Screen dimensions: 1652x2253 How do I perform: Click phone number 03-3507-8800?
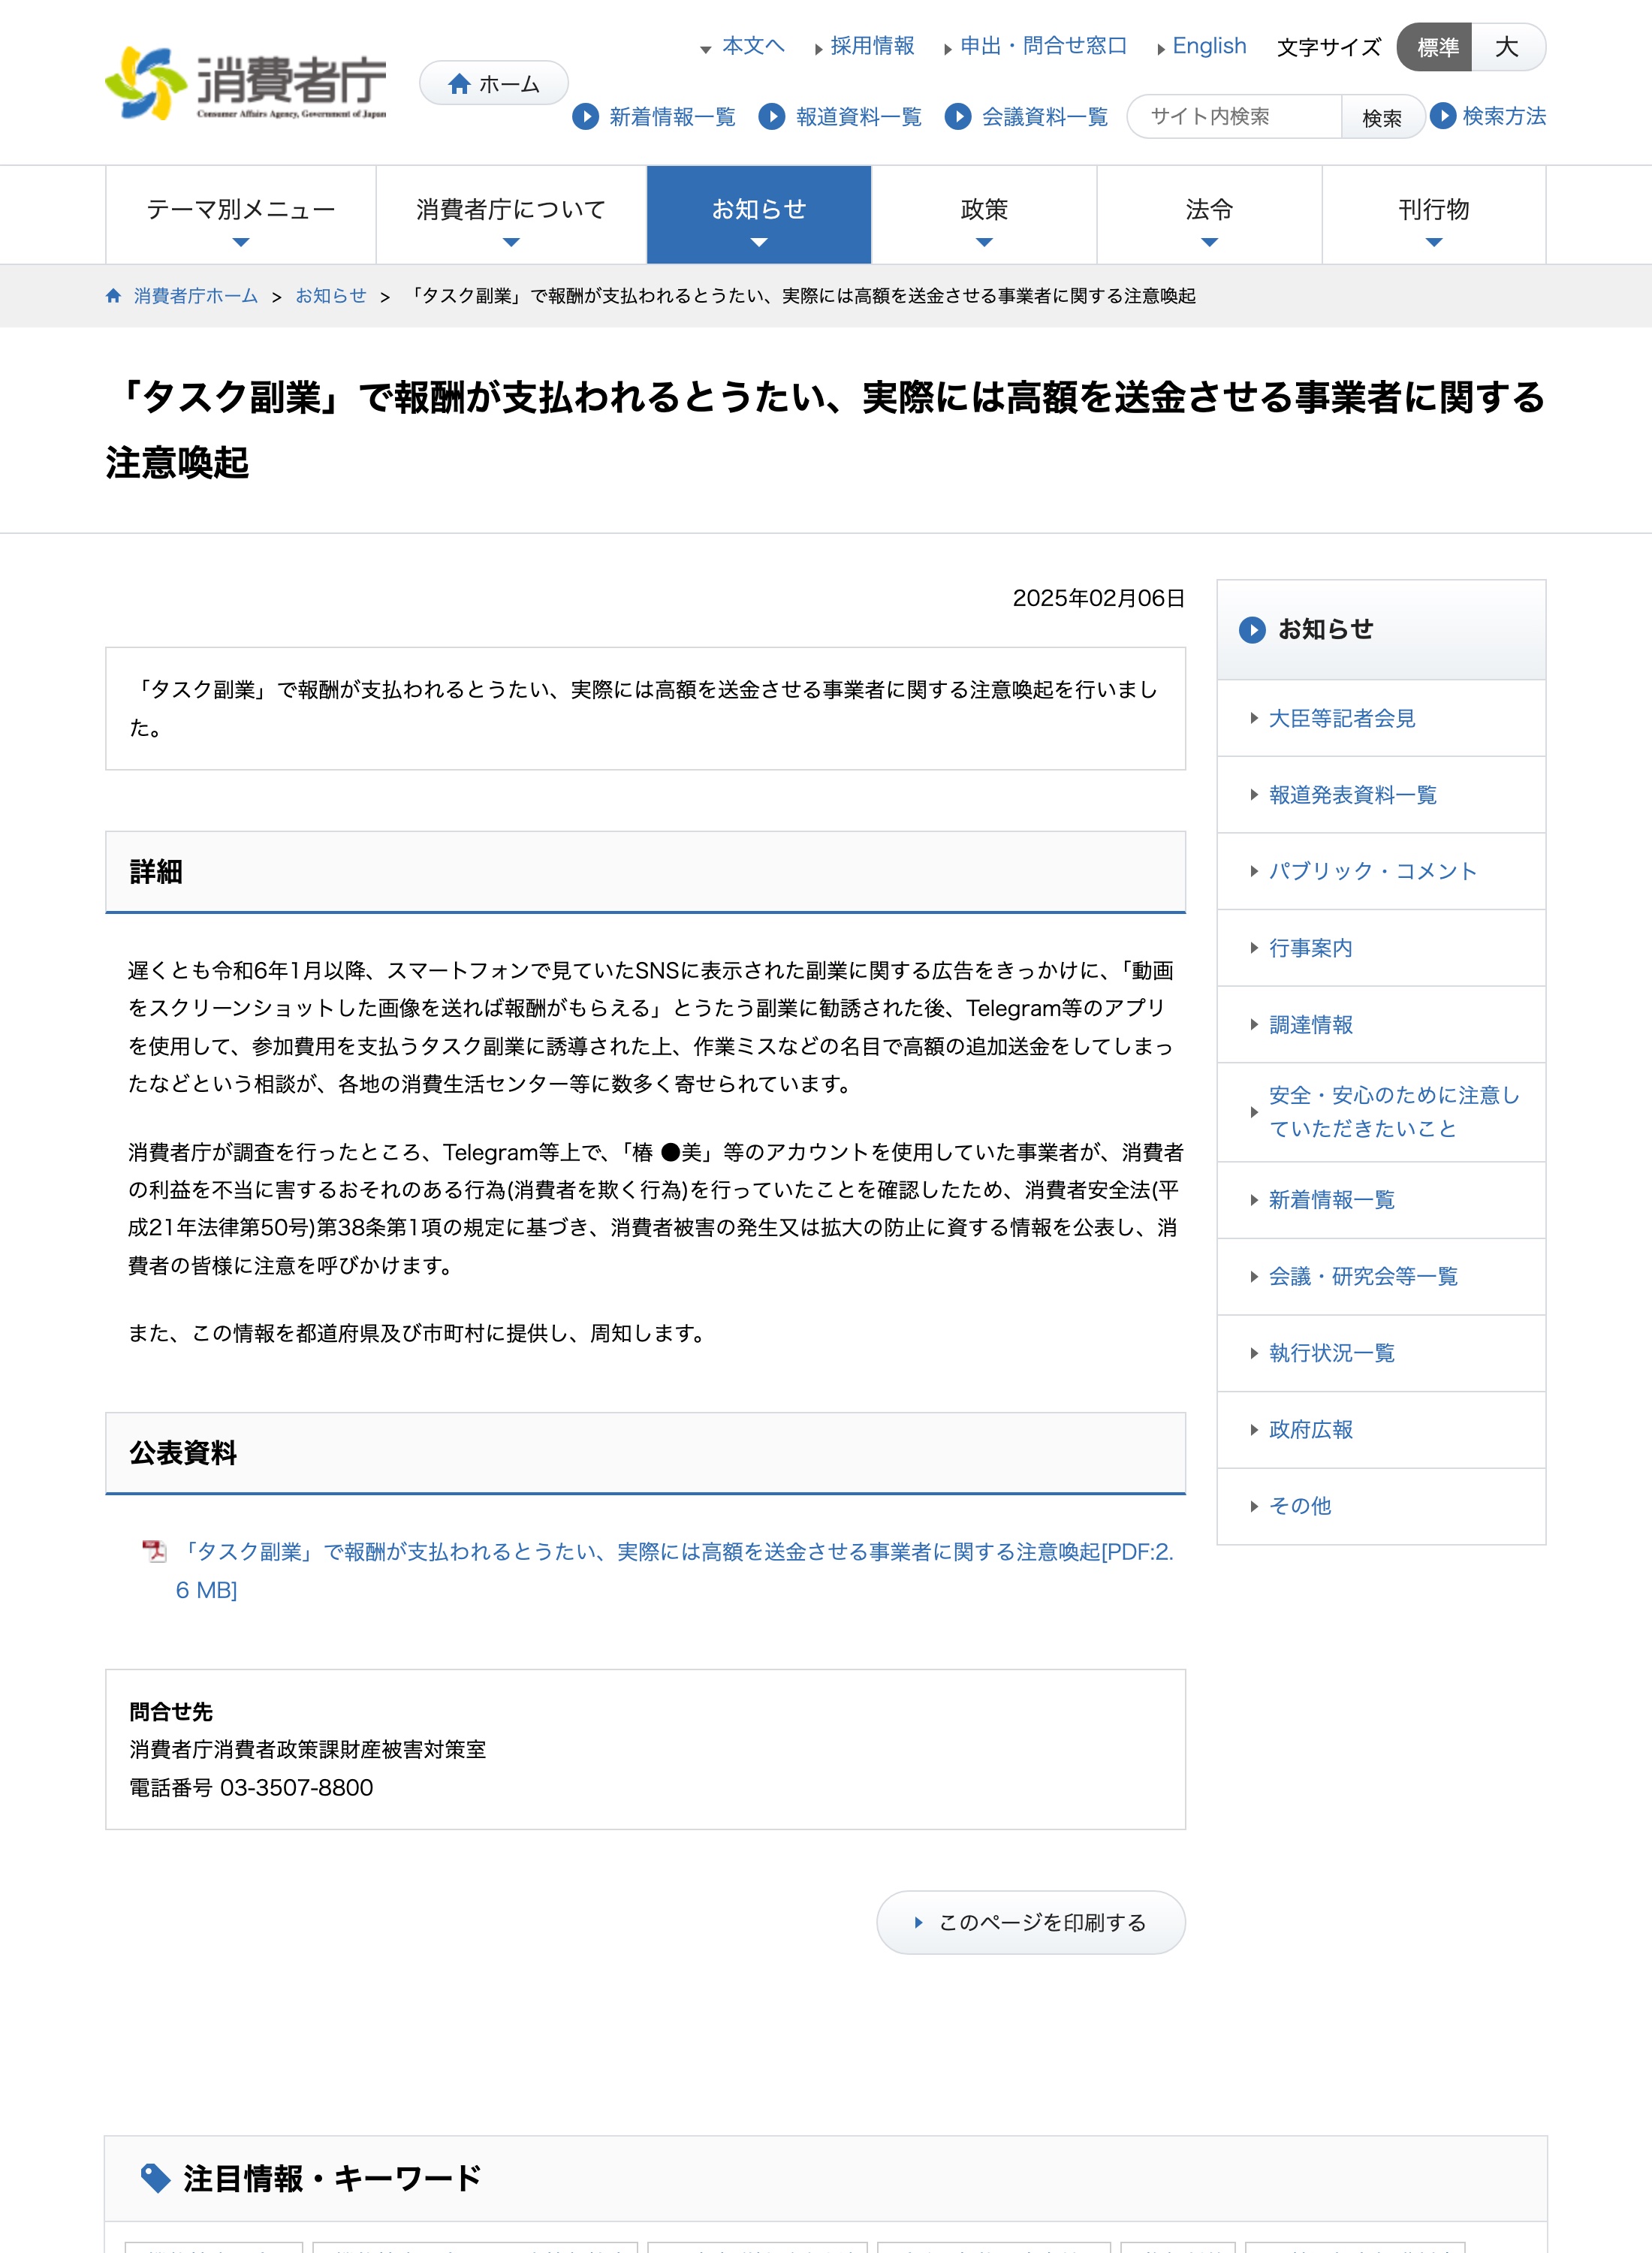296,1788
